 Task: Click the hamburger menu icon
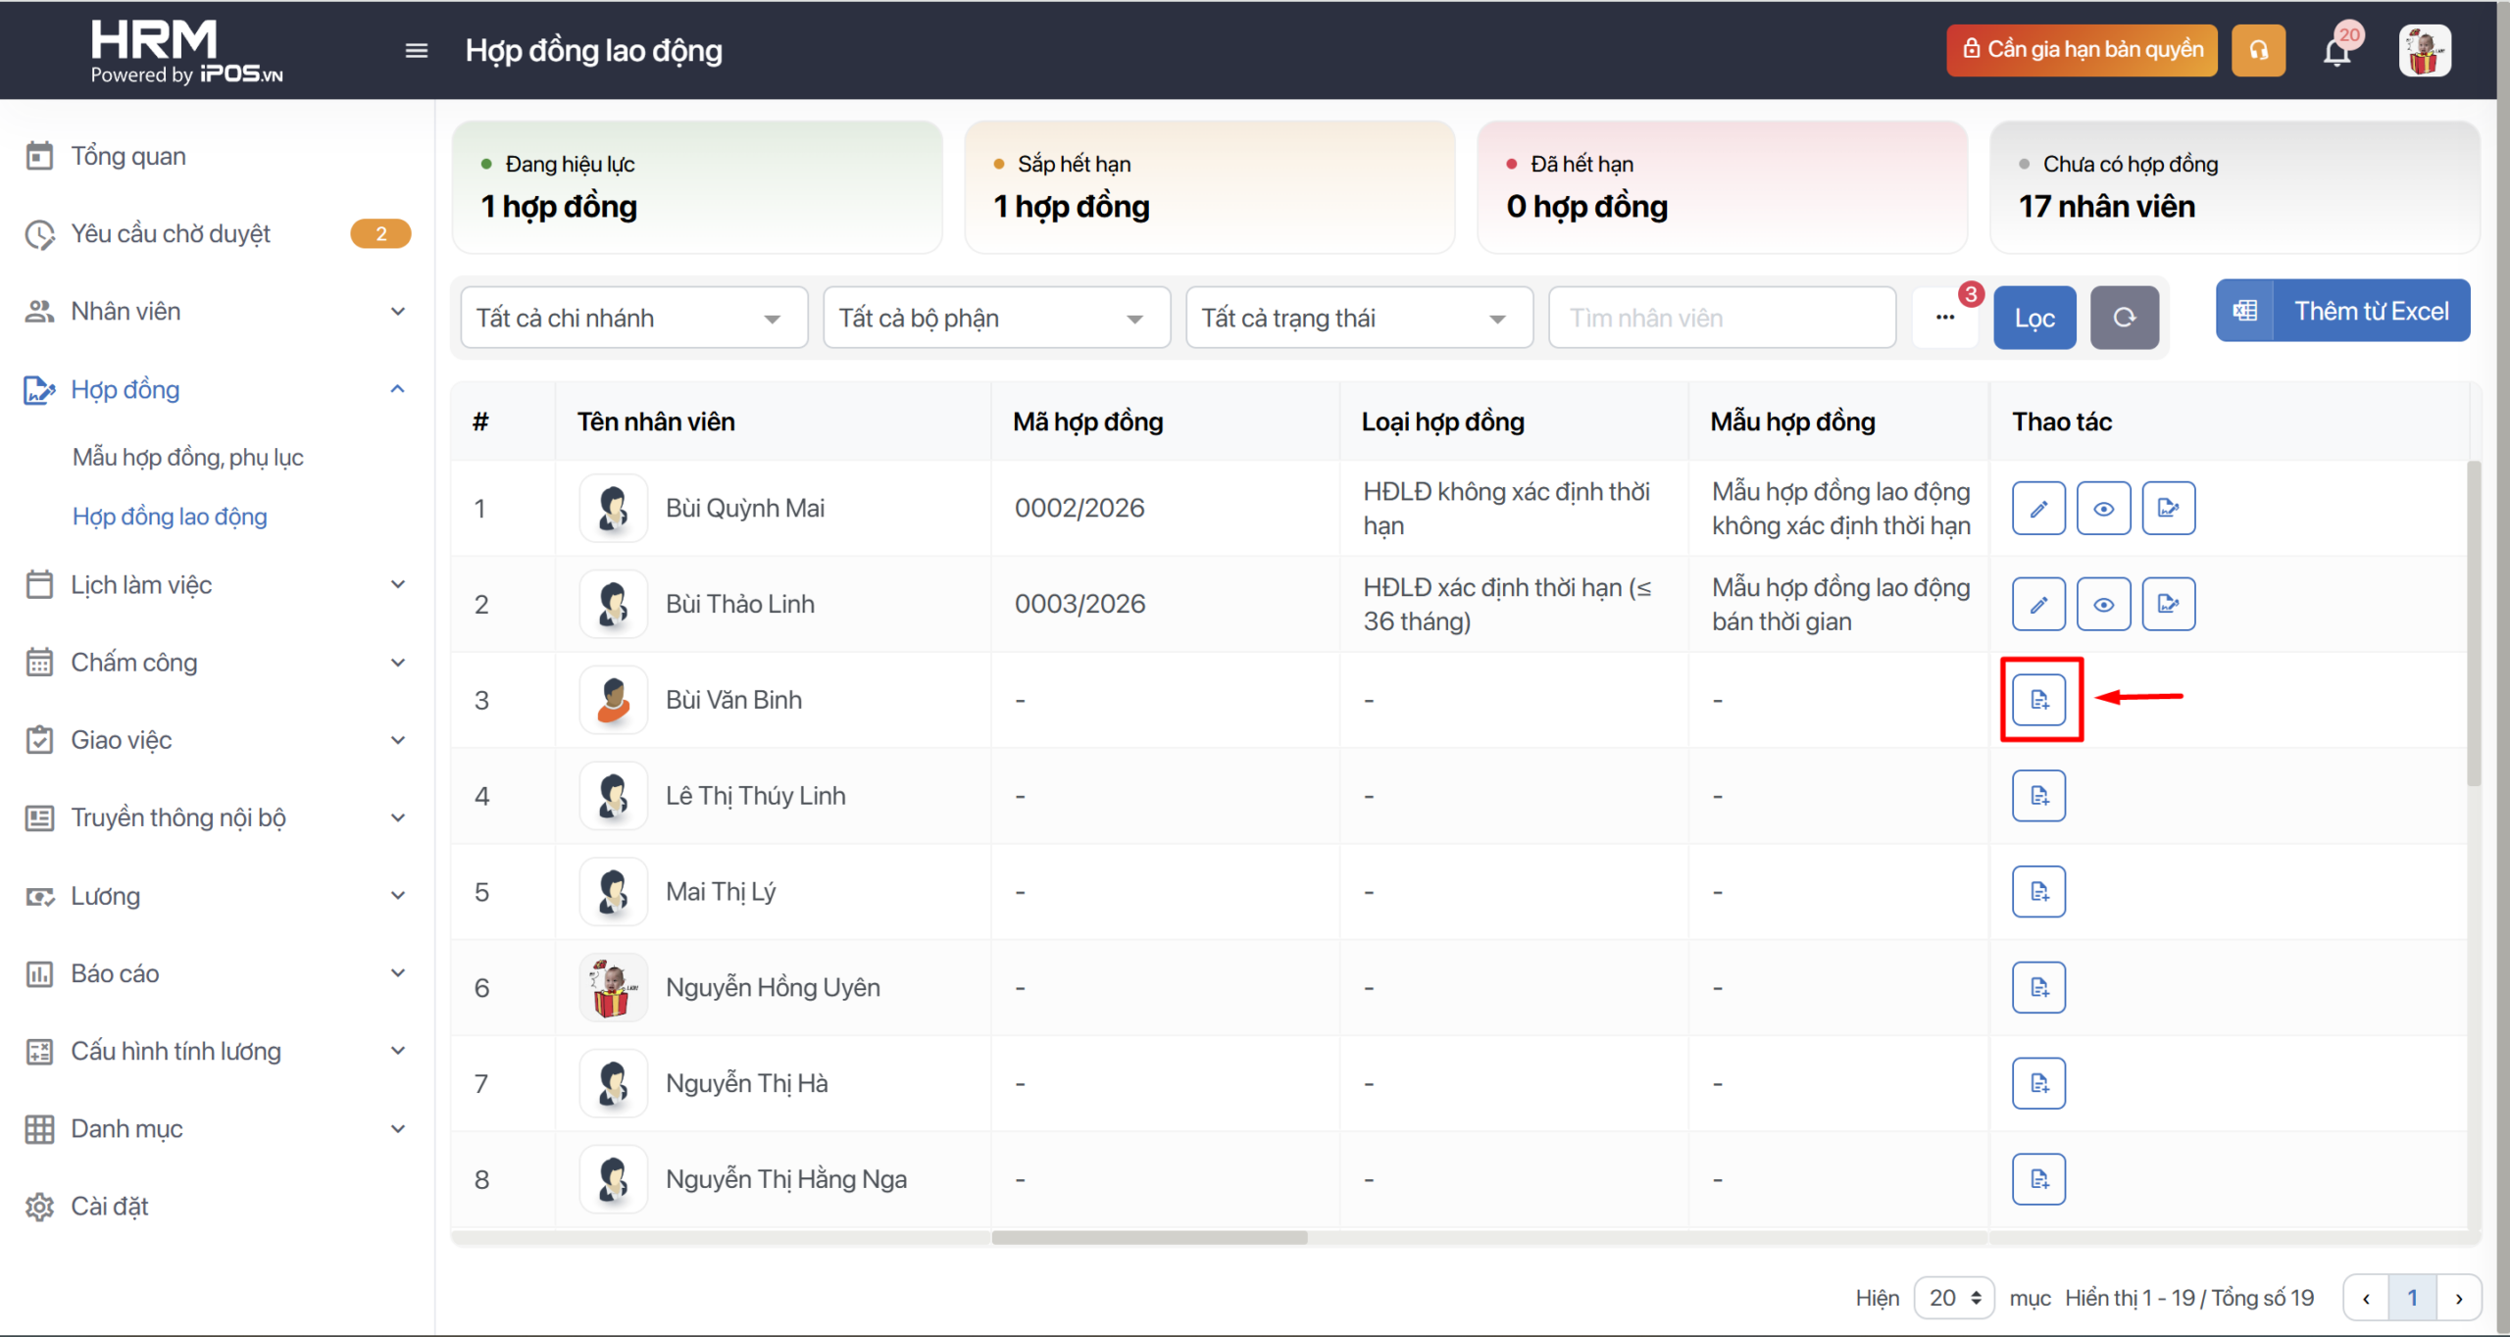pos(416,50)
